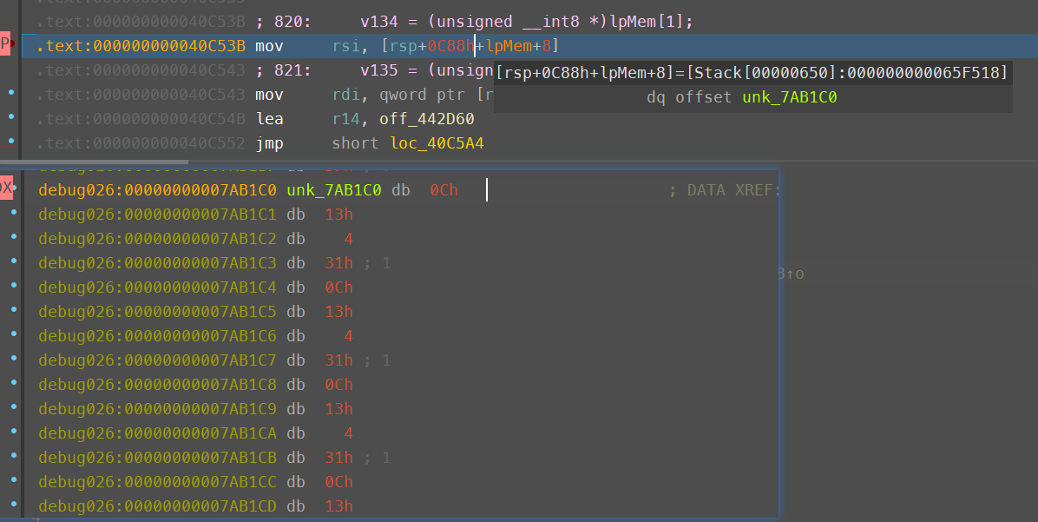
Task: Select address .text:000000000040C54B
Action: click(141, 119)
